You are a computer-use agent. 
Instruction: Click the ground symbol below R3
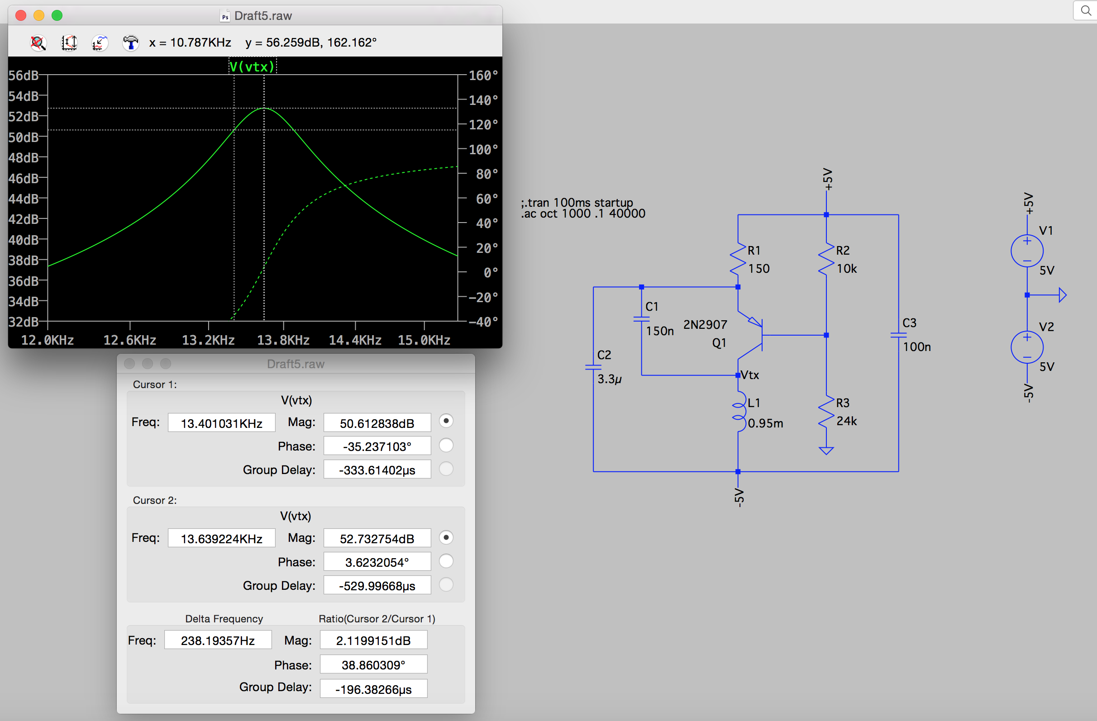click(x=826, y=450)
